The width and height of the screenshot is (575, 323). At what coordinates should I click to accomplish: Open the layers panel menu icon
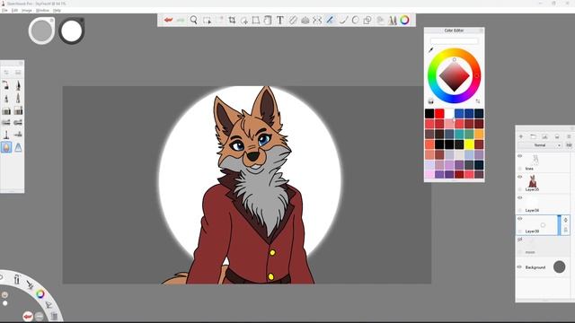[569, 136]
